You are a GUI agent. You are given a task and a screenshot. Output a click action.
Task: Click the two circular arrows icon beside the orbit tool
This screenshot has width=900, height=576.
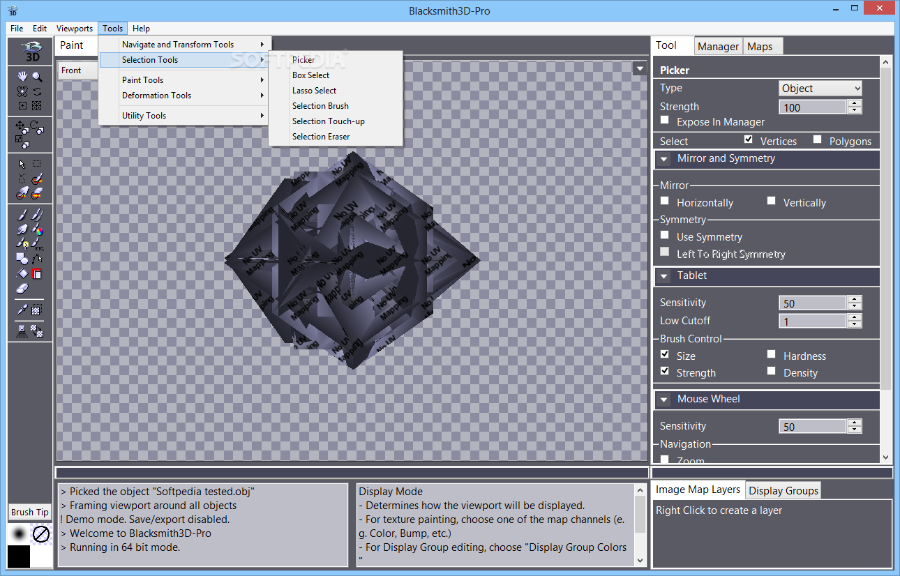tap(37, 91)
